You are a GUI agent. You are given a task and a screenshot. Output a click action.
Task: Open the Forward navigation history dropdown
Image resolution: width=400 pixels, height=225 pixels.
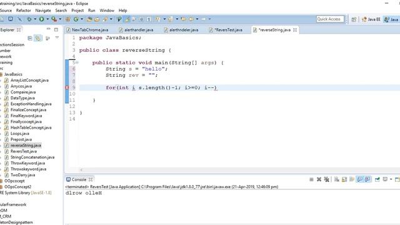(x=209, y=19)
